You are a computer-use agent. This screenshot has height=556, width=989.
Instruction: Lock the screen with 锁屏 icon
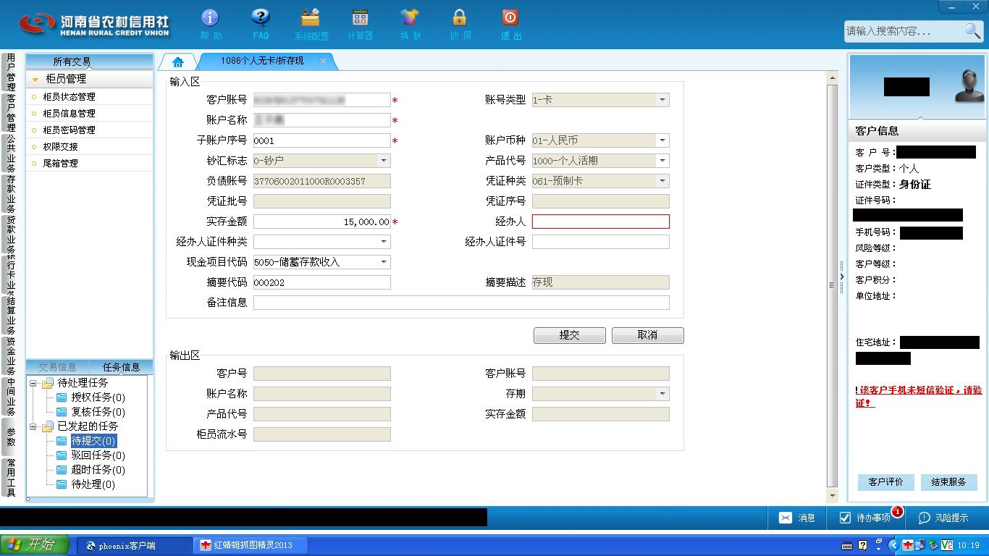(460, 18)
